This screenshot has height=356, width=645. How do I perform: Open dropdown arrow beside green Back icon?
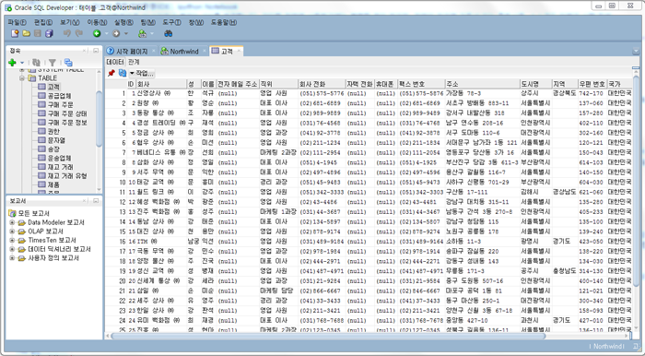coord(106,34)
